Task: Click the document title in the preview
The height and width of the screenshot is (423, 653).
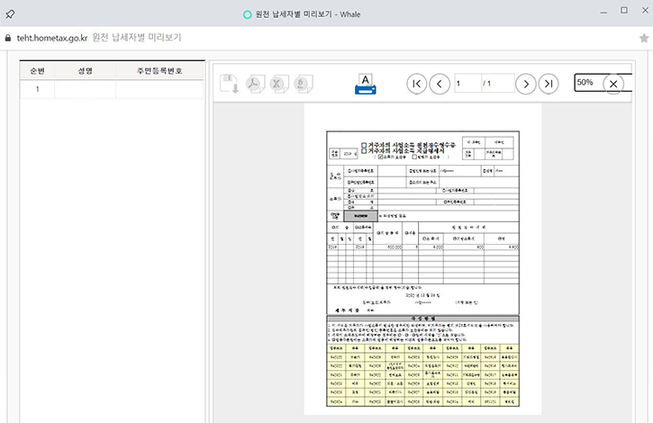Action: (409, 148)
